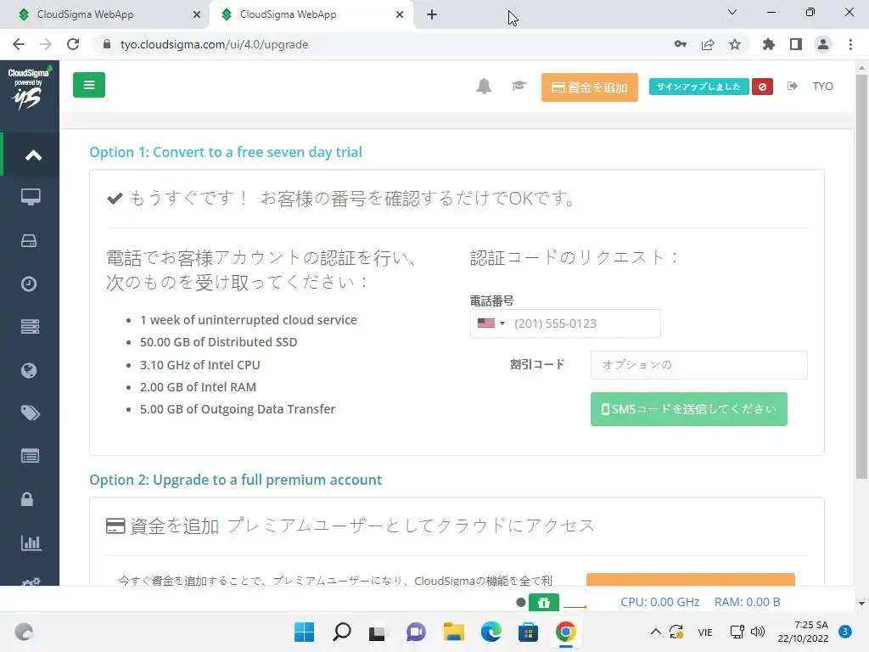Screen dimensions: 869x652
Task: Click the sign-out arrow icon
Action: pyautogui.click(x=793, y=86)
